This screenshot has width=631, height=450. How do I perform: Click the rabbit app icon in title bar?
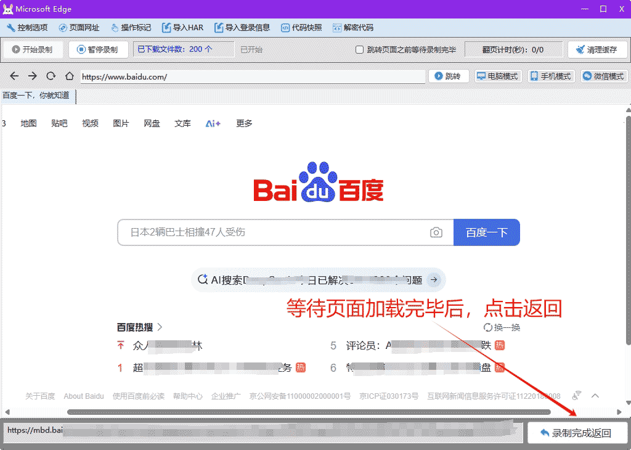7,9
